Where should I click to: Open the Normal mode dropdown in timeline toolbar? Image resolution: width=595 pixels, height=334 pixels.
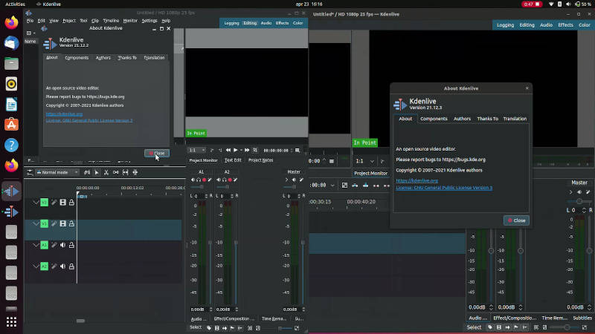58,172
